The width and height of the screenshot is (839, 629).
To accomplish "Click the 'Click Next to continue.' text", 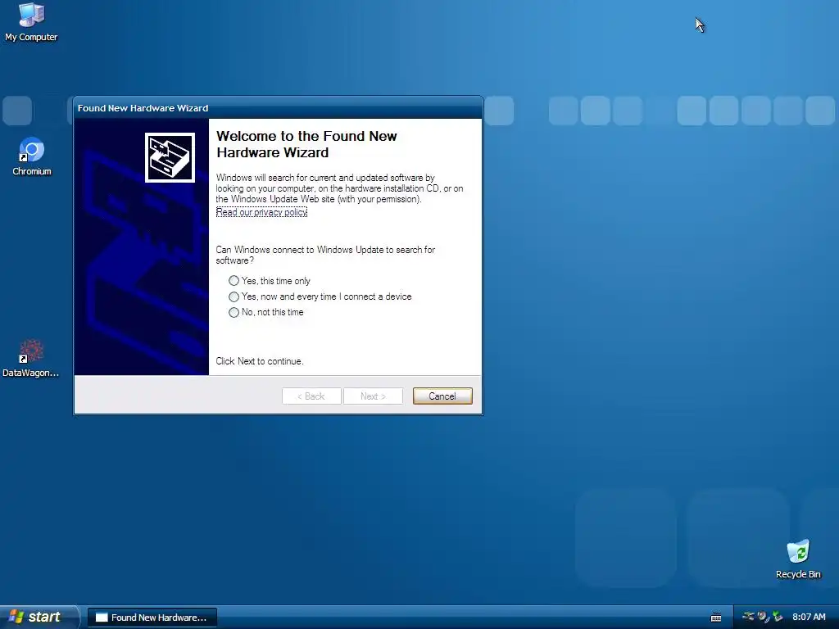I will (x=260, y=361).
